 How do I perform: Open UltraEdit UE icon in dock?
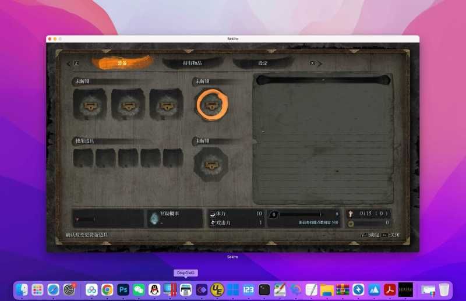pyautogui.click(x=217, y=290)
